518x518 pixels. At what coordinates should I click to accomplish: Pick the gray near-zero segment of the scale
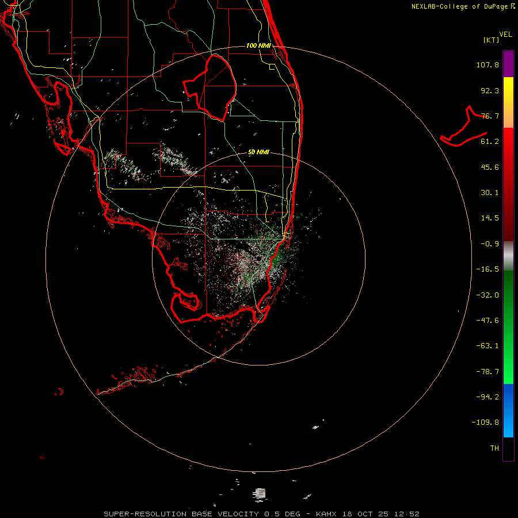pos(508,254)
